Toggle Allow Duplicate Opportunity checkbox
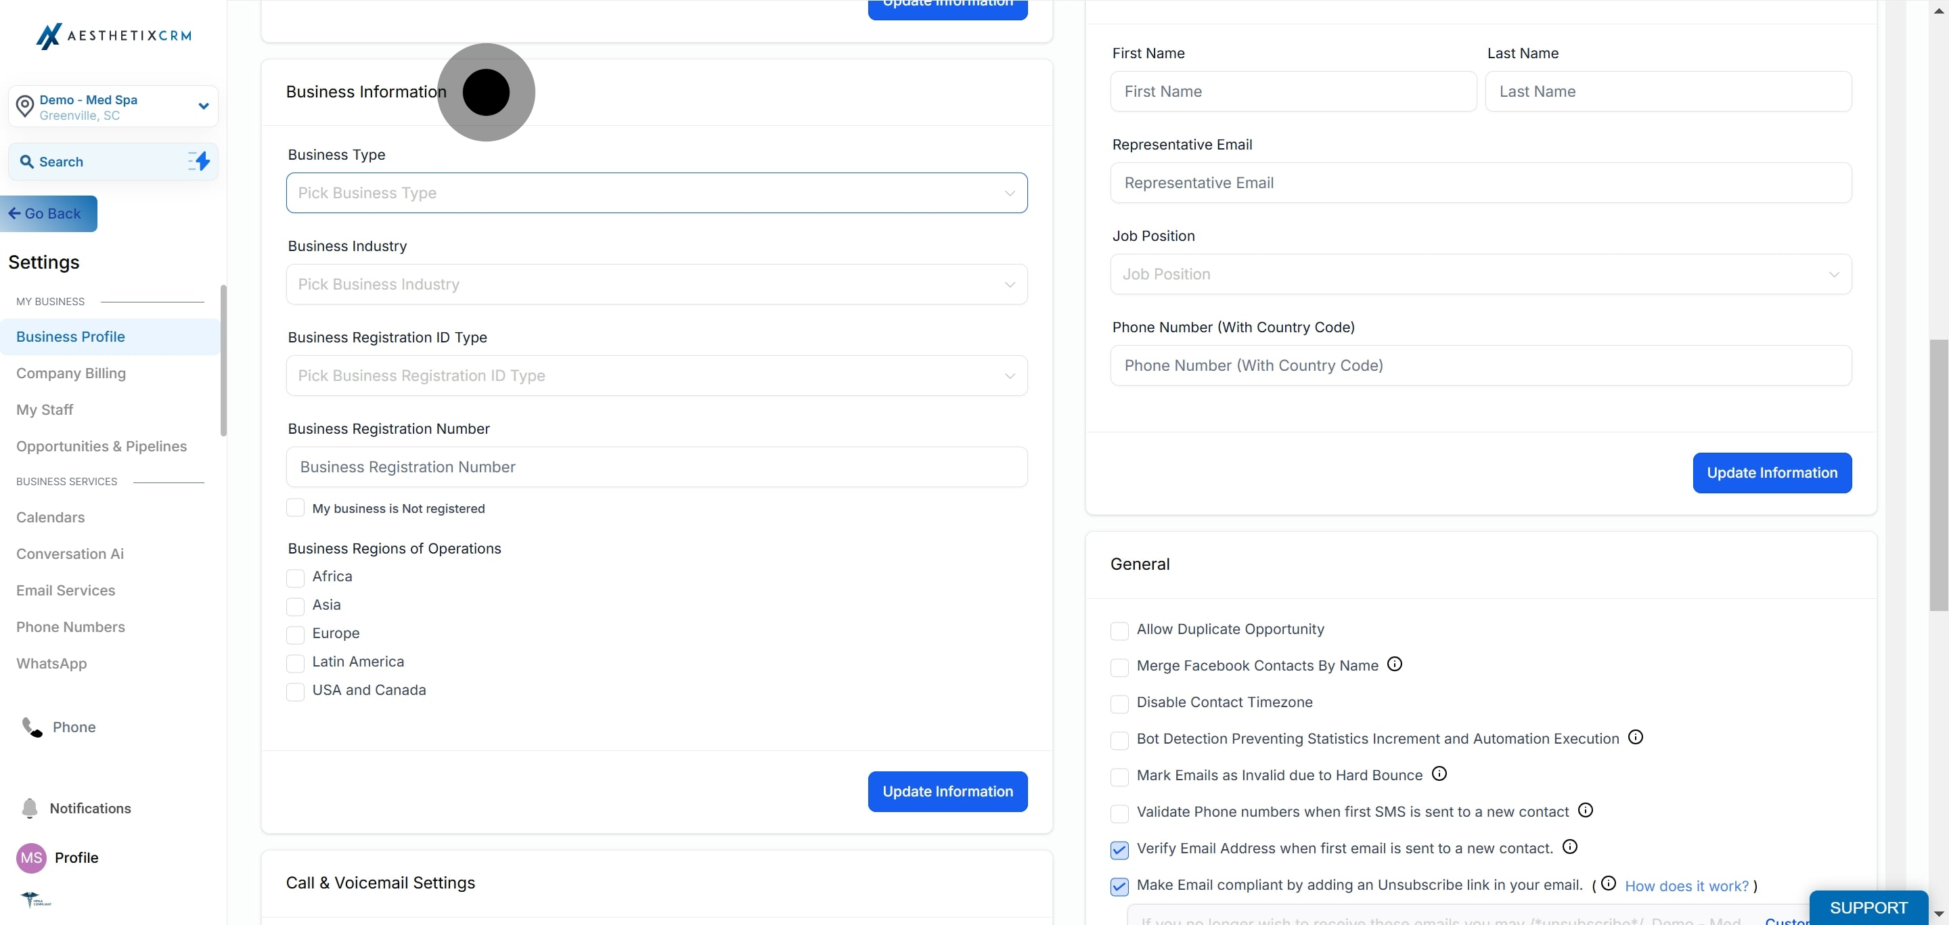The width and height of the screenshot is (1949, 925). coord(1119,630)
